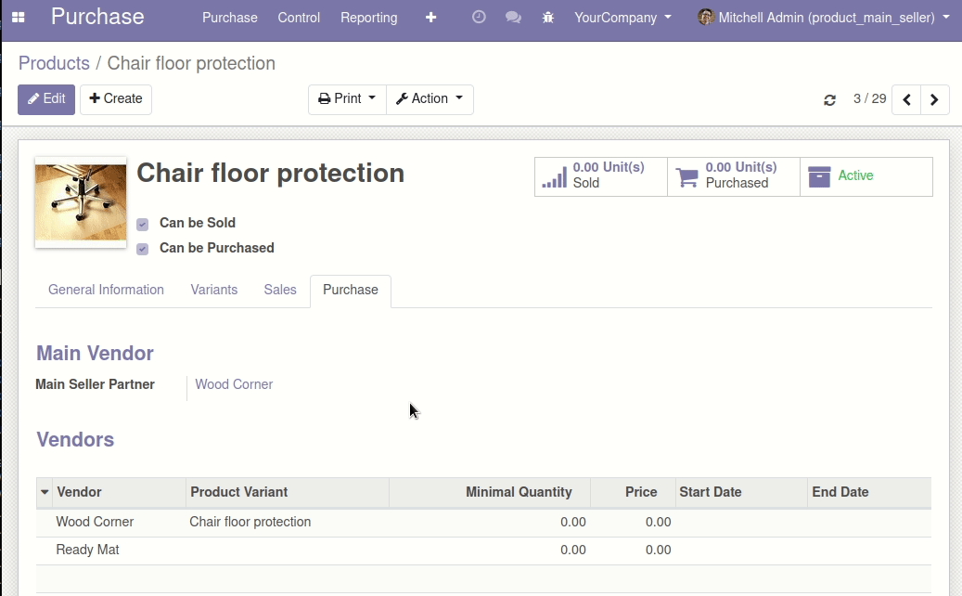This screenshot has width=962, height=596.
Task: Click the Create button
Action: coord(116,99)
